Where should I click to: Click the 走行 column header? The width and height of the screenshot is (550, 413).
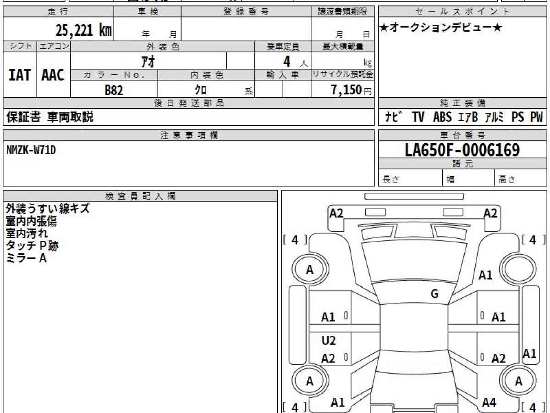click(x=58, y=12)
